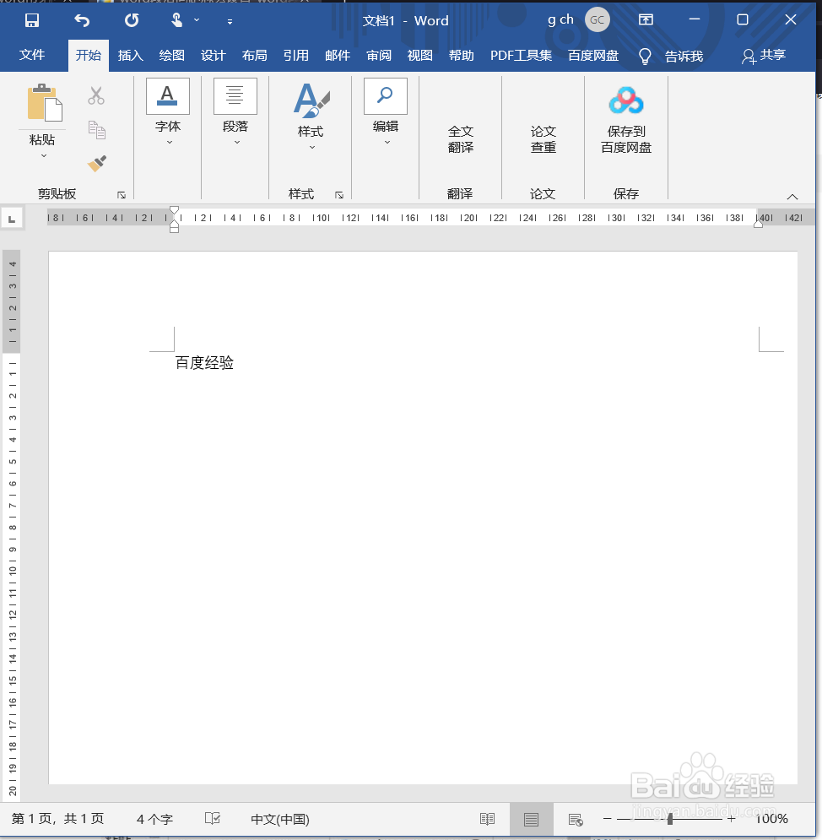This screenshot has height=840, width=822.
Task: Switch to Print Layout view
Action: [x=531, y=819]
